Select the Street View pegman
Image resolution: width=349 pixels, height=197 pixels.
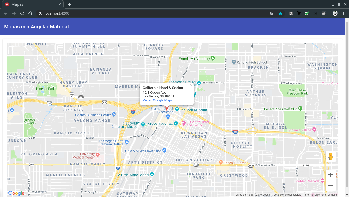coord(331,156)
